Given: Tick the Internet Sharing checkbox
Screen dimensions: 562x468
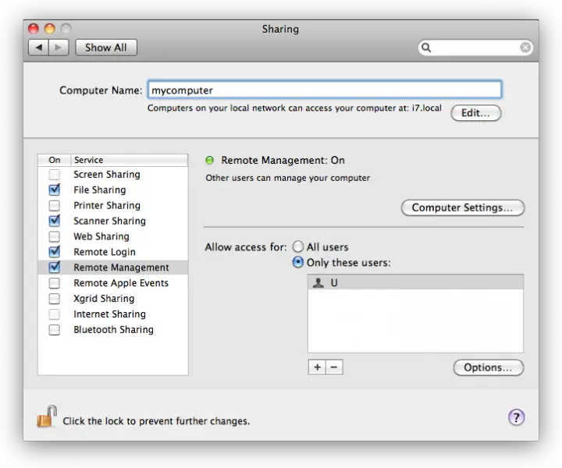Looking at the screenshot, I should pyautogui.click(x=55, y=314).
